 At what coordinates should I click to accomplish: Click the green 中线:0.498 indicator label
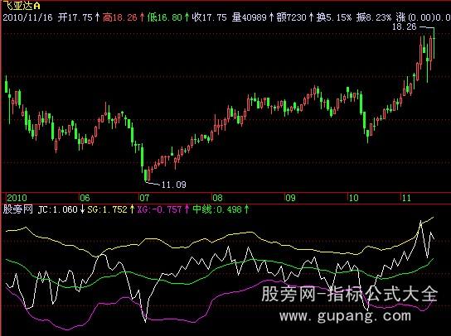[217, 209]
